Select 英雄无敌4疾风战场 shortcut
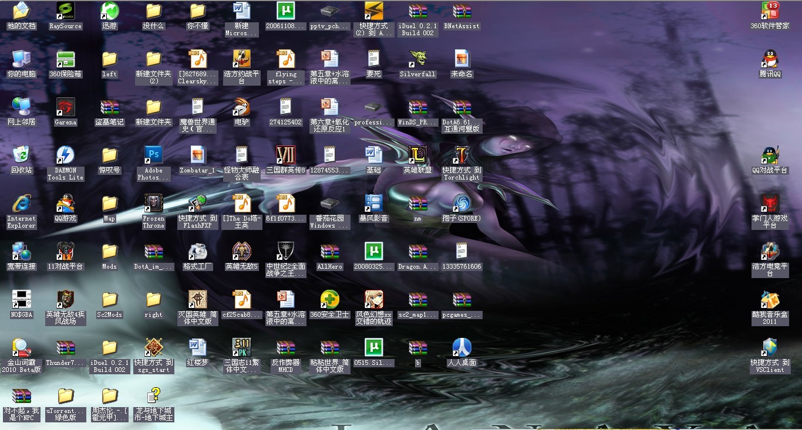The width and height of the screenshot is (802, 430). (65, 299)
